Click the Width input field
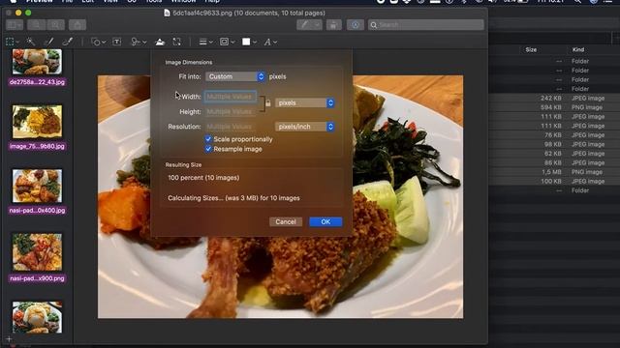The image size is (620, 348). click(x=231, y=97)
